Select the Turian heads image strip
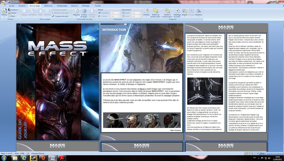Screen dimensions: 284x161 (142, 120)
